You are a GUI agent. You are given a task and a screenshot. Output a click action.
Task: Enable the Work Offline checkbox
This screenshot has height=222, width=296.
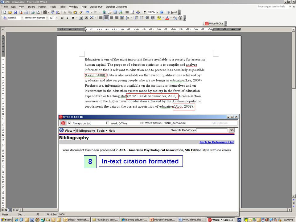[107, 123]
